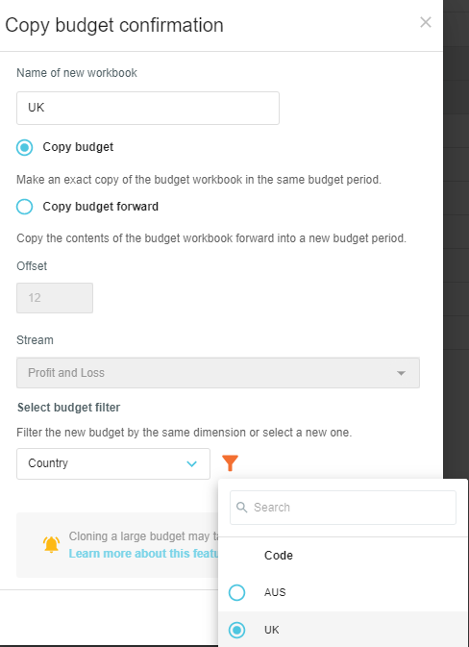Viewport: 469px width, 647px height.
Task: Select the UK row label
Action: pos(272,630)
